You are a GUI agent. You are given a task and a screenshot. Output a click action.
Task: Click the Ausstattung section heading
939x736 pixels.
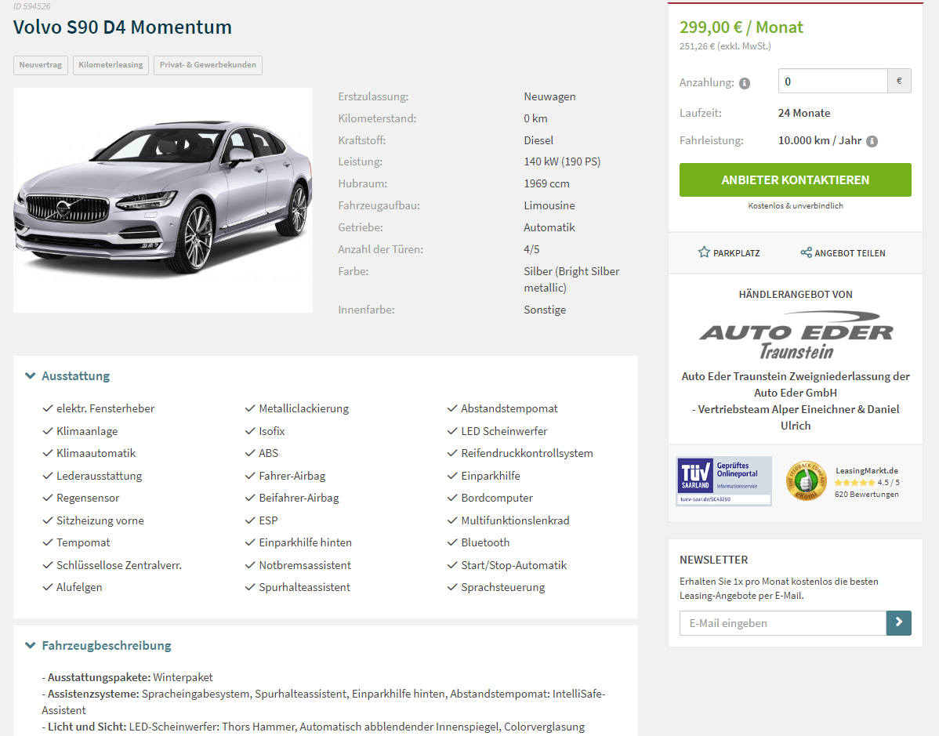click(76, 376)
